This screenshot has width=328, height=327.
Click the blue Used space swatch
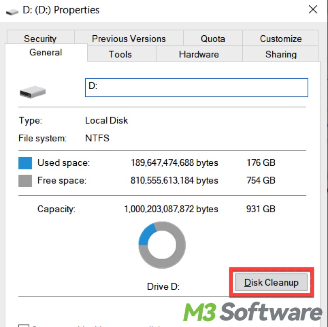25,163
